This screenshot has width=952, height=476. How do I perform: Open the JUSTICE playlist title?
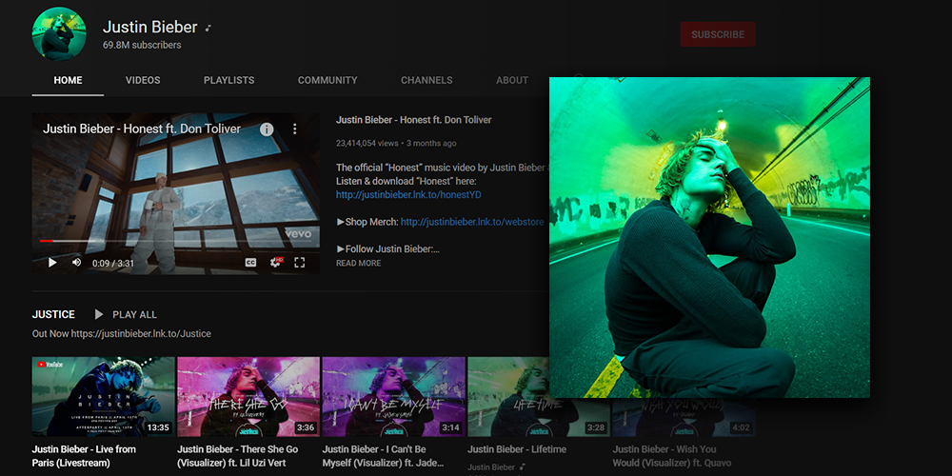(x=53, y=314)
